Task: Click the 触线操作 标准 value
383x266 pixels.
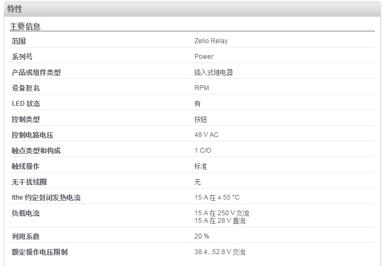Action: coord(200,166)
